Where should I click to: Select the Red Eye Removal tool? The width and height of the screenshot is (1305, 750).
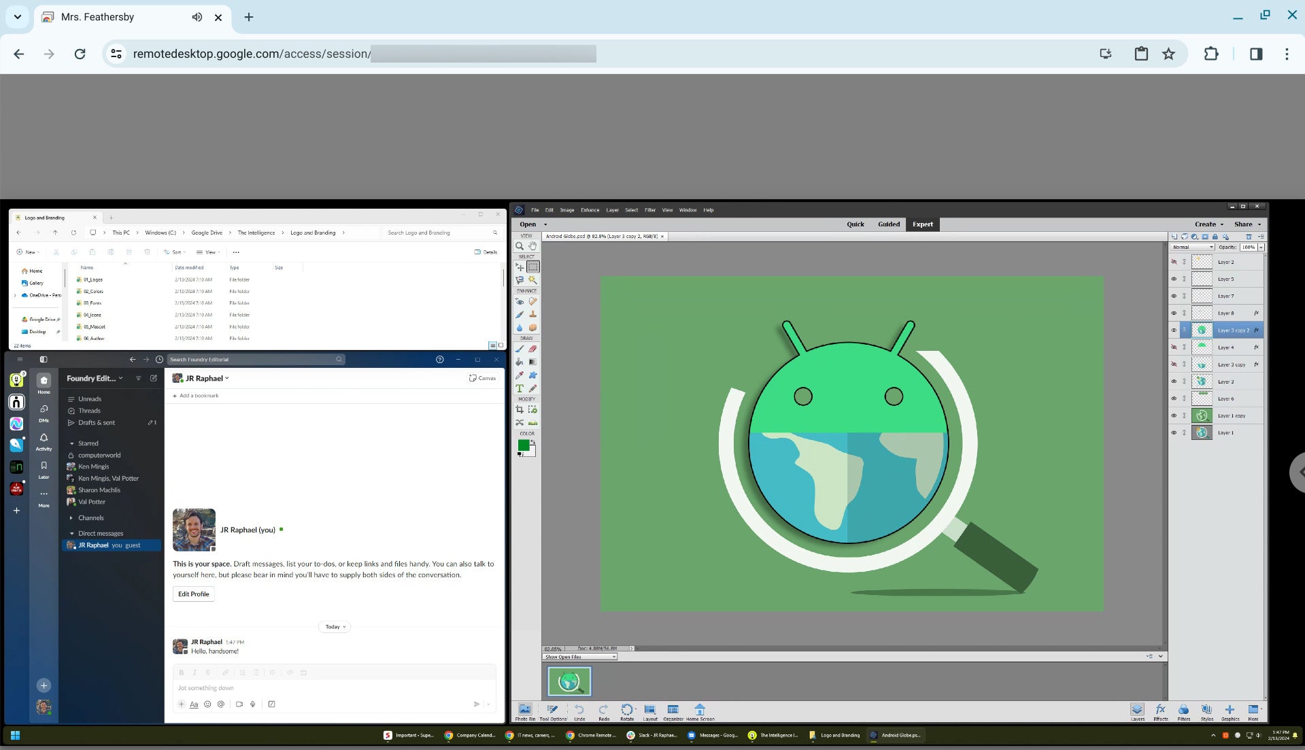tap(520, 301)
